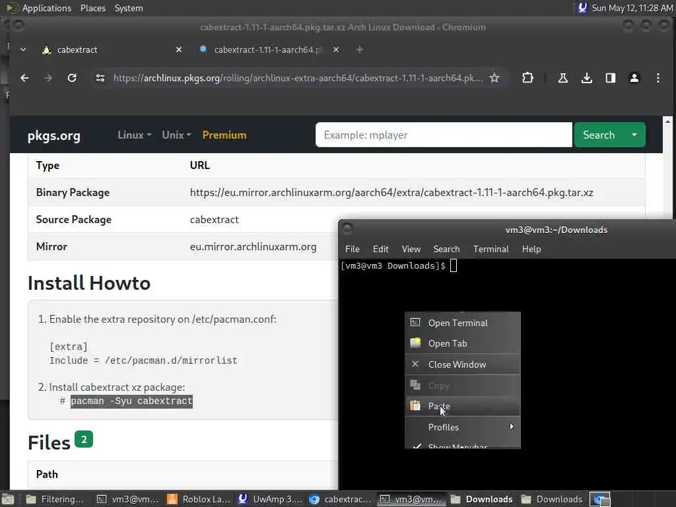This screenshot has width=676, height=507.
Task: Choose Open Tab from context menu
Action: click(463, 343)
